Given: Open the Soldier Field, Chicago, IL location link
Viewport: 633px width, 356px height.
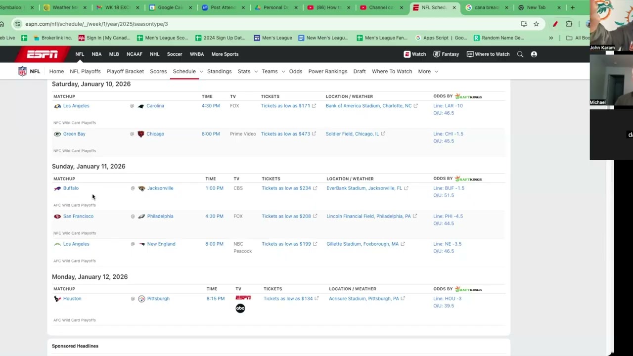Looking at the screenshot, I should [x=355, y=134].
